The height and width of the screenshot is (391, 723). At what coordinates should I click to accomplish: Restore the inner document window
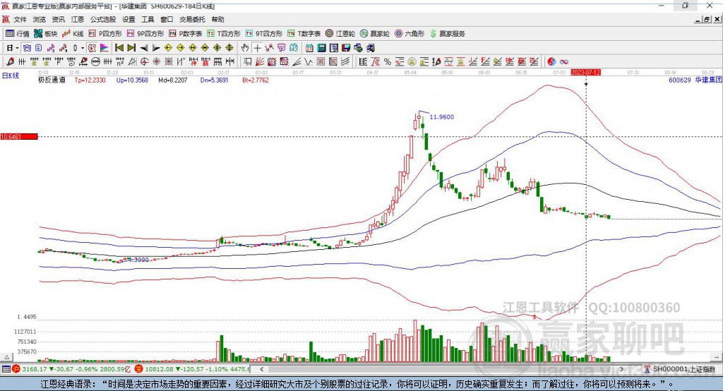point(707,19)
